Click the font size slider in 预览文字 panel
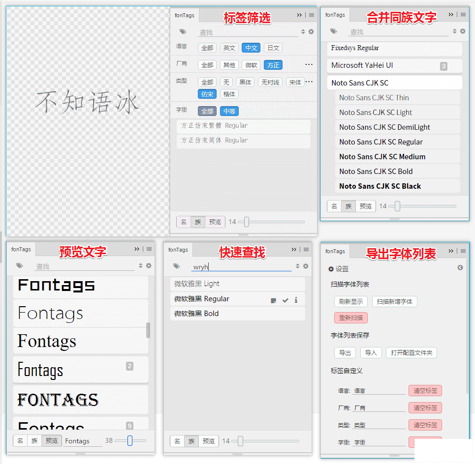This screenshot has height=464, width=475. [130, 441]
